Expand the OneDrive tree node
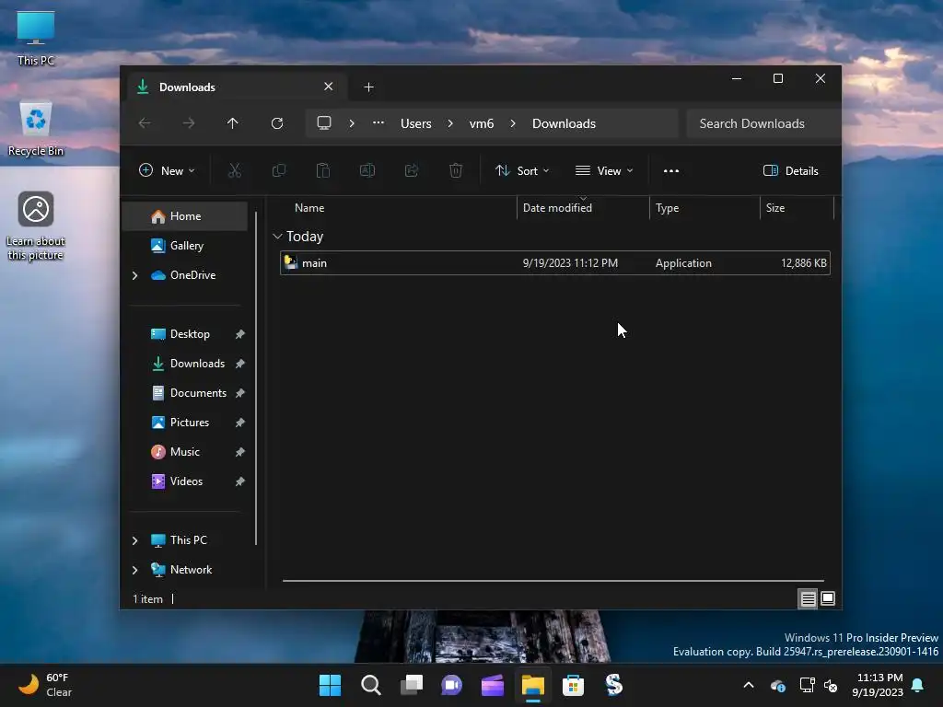Screen dimensions: 943x707 135,275
